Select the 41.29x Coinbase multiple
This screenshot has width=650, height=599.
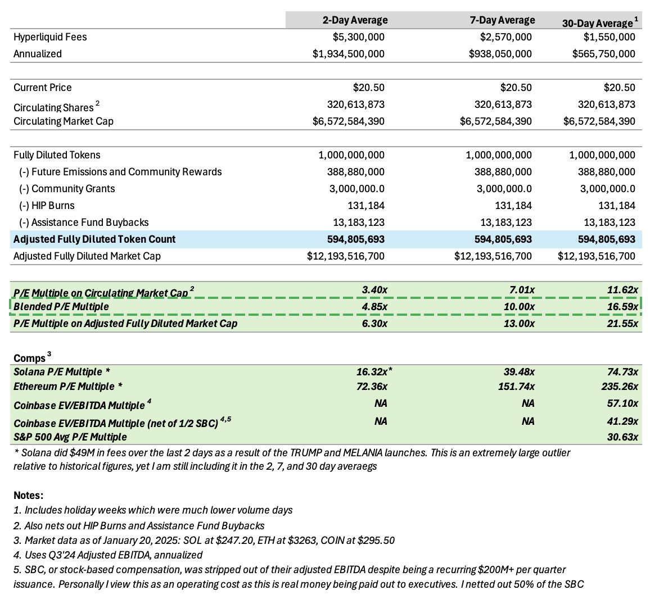[622, 421]
